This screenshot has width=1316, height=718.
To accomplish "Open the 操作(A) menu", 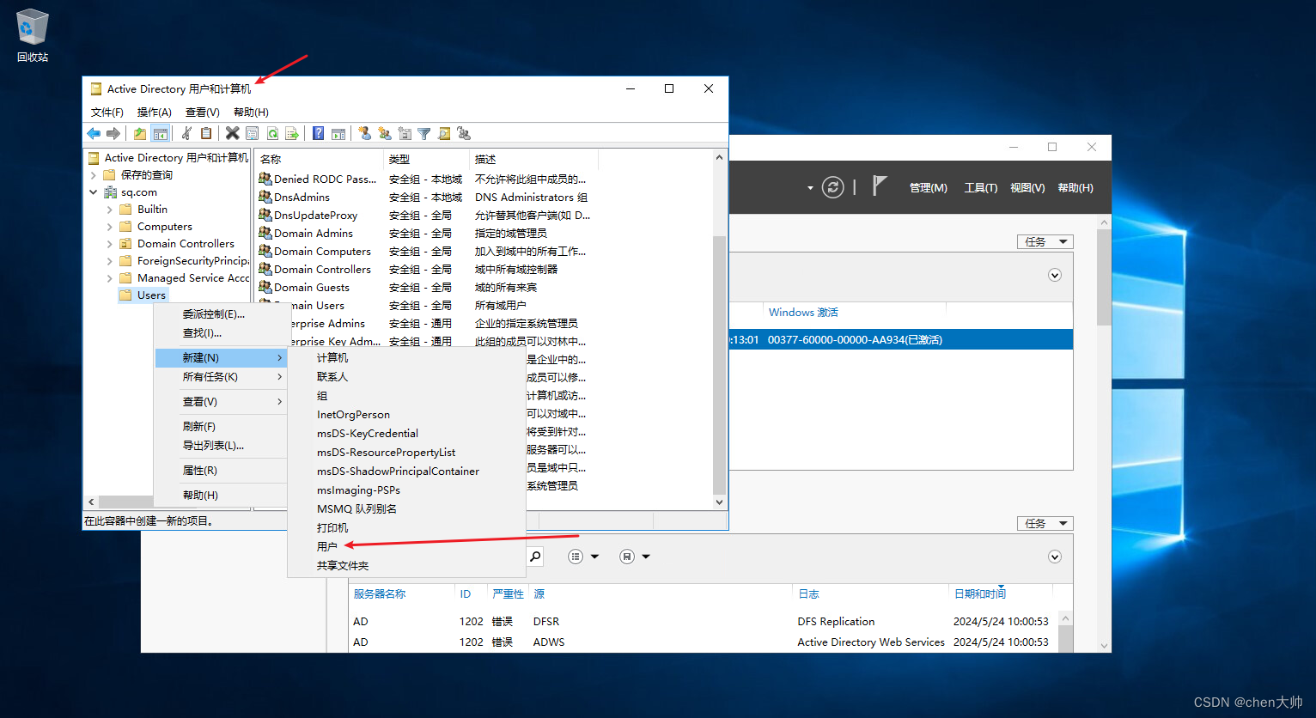I will [x=155, y=113].
